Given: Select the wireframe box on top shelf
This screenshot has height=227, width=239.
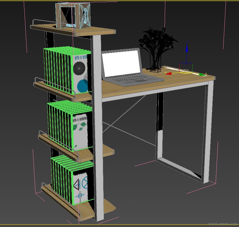Looking at the screenshot, I should [73, 16].
